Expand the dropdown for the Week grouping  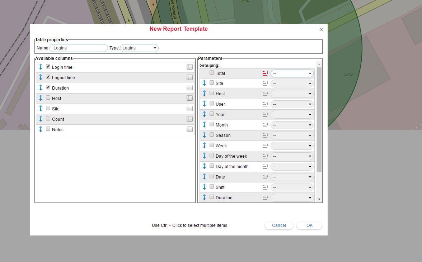pyautogui.click(x=292, y=146)
